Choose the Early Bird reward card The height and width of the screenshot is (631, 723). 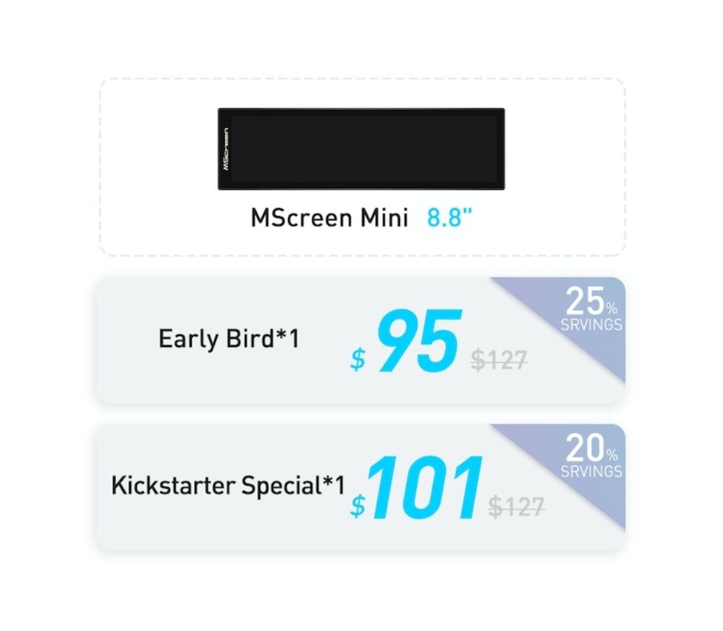(x=361, y=340)
